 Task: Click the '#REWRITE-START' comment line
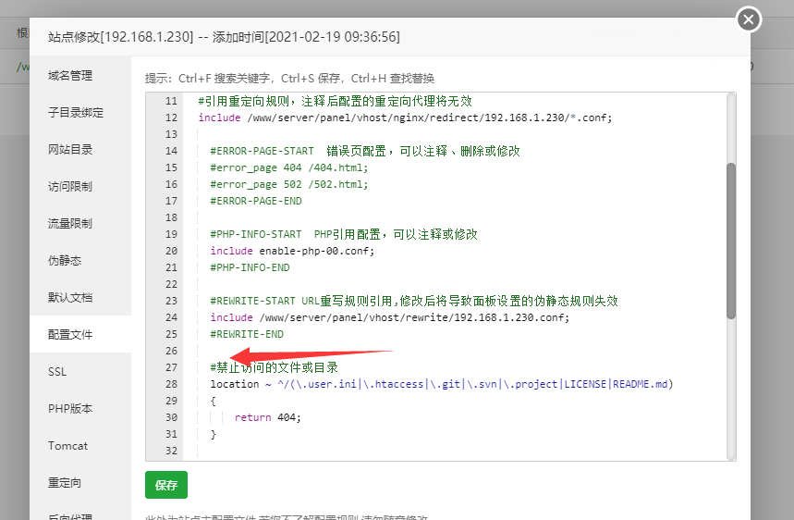pyautogui.click(x=414, y=301)
